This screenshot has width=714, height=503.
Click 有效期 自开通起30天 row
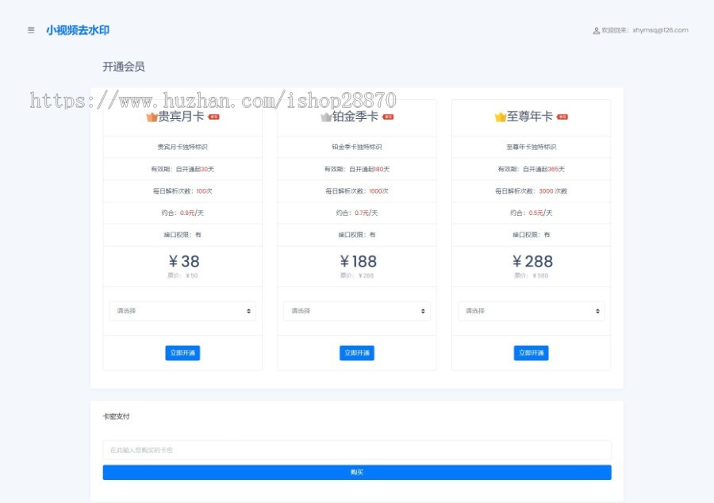[x=182, y=169]
